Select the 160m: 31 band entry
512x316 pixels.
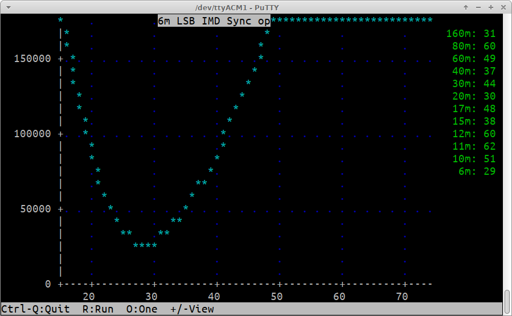(470, 34)
